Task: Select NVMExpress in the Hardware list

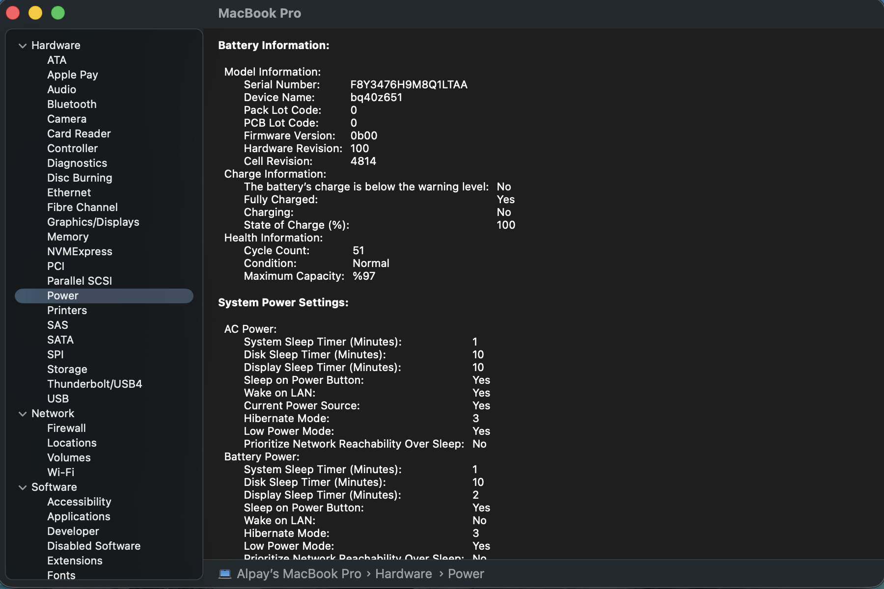Action: coord(80,251)
